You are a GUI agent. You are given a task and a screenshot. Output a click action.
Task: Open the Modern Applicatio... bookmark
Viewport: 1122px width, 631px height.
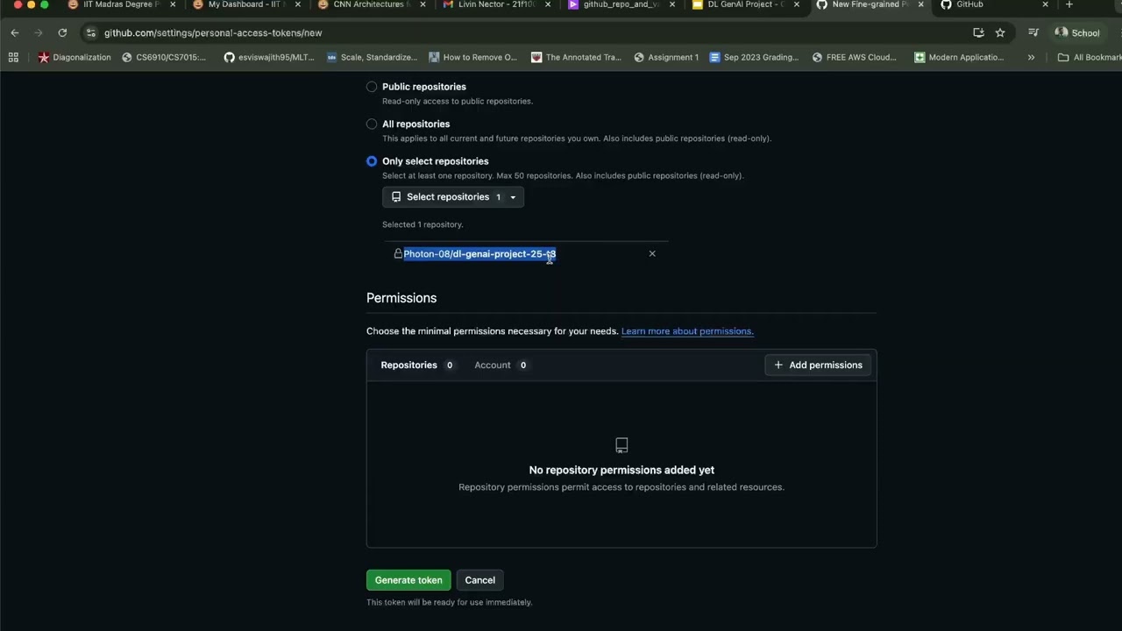(x=959, y=57)
